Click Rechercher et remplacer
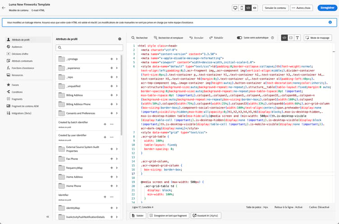This screenshot has height=224, width=339. click(x=169, y=38)
